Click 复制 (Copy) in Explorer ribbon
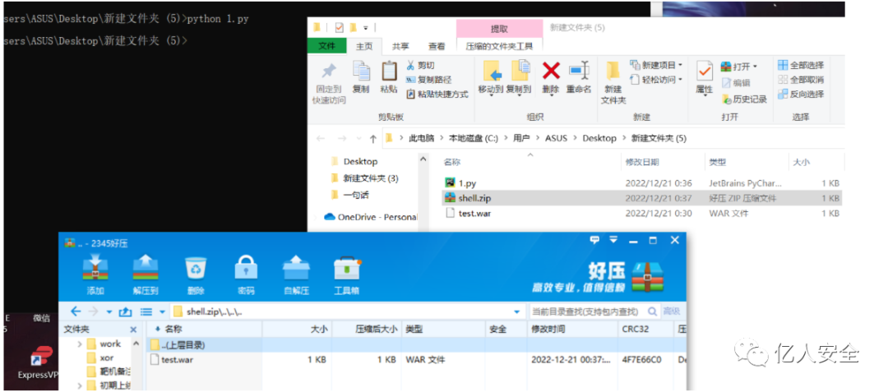Viewport: 888px width, 392px height. (361, 77)
